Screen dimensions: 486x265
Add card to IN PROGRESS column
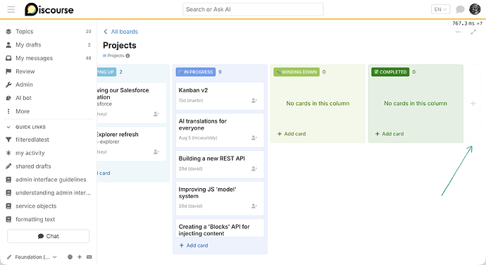[194, 245]
